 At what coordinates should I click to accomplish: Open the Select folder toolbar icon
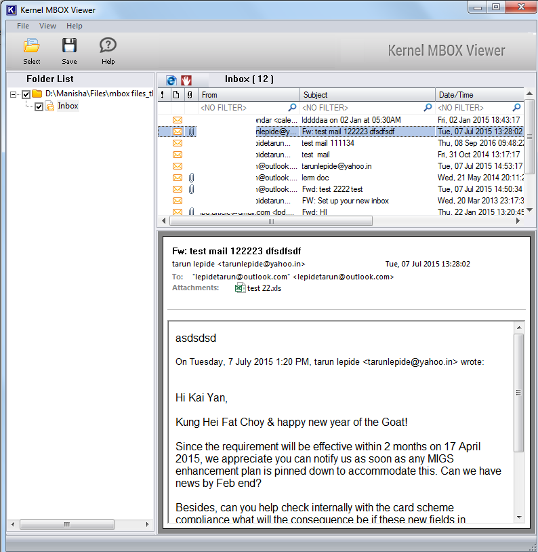click(x=31, y=45)
